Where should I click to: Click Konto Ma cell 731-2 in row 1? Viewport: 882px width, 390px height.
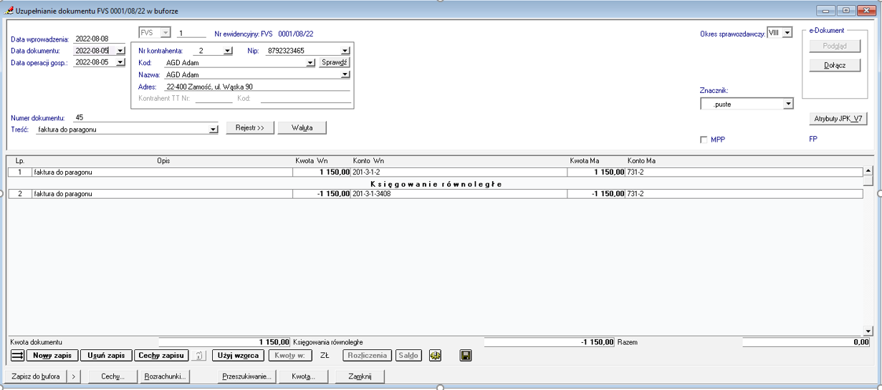[744, 172]
